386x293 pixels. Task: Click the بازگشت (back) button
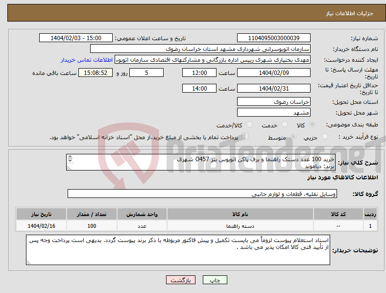click(x=181, y=280)
